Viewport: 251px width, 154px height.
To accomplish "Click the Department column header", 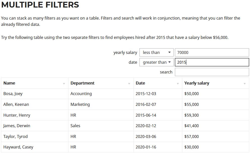I will click(82, 83).
